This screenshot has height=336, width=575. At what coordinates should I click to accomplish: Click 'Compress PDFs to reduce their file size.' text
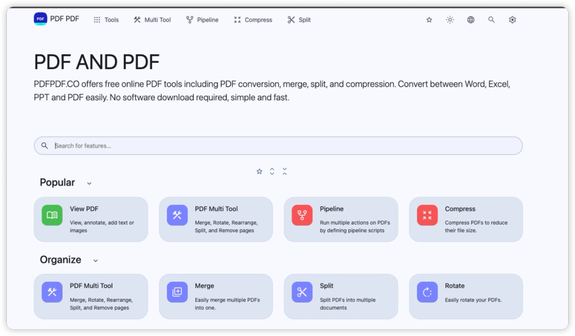[476, 226]
